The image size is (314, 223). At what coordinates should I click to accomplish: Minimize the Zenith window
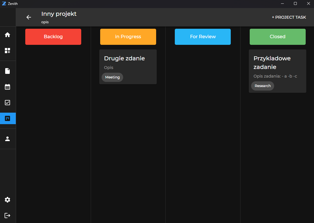pos(282,4)
